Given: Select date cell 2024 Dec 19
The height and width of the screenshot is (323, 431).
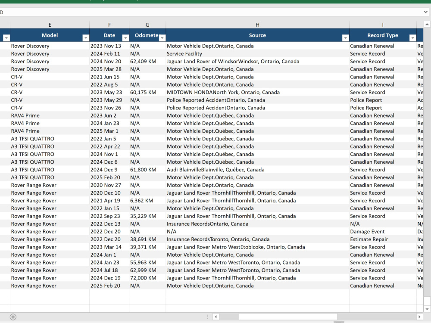Looking at the screenshot, I should (109, 278).
